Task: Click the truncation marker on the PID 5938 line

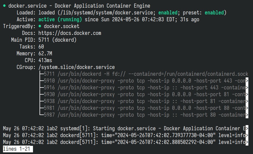Action: click(x=247, y=101)
